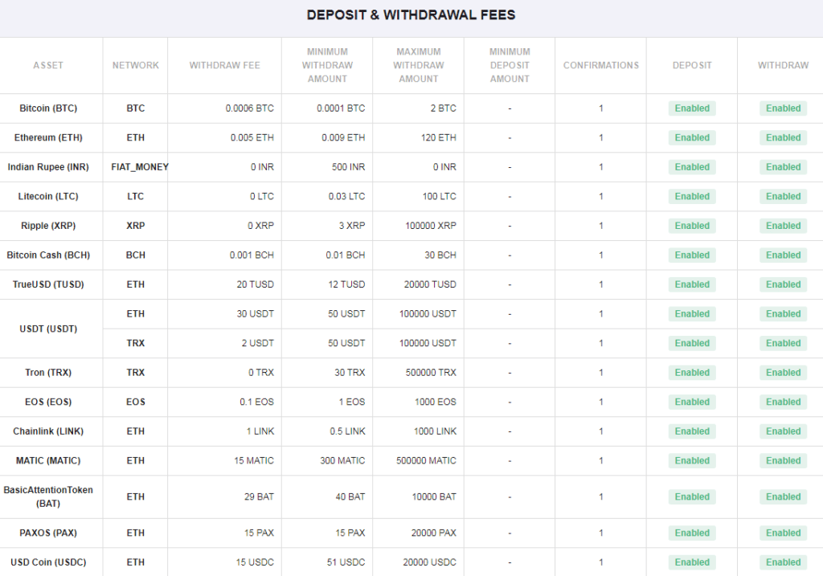Click the 0.5 LINK minimum withdraw amount
823x576 pixels.
347,431
